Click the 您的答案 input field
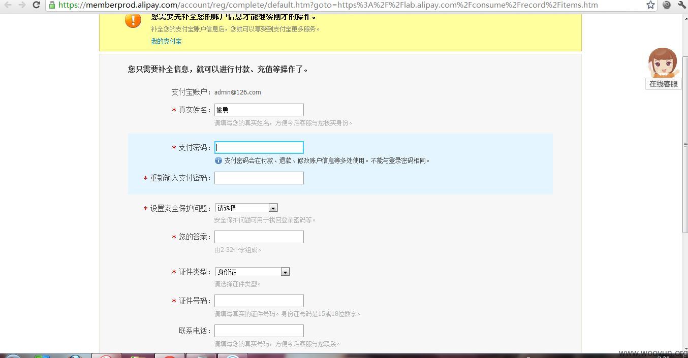Viewport: 688px width, 358px height. click(259, 237)
